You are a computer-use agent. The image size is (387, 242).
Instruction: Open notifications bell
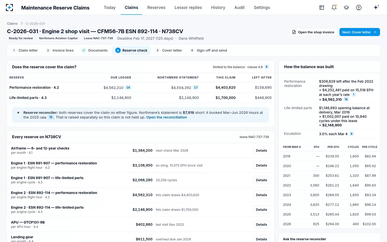(334, 8)
